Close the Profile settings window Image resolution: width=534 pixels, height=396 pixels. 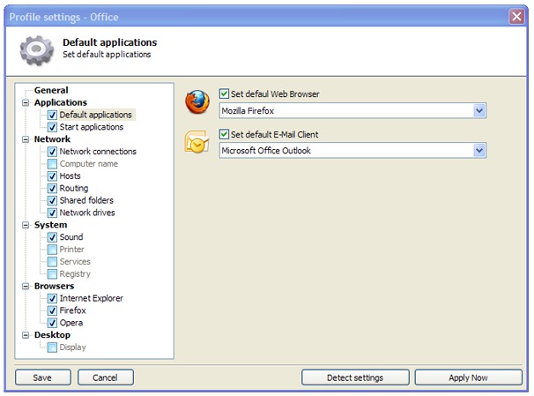[x=516, y=17]
